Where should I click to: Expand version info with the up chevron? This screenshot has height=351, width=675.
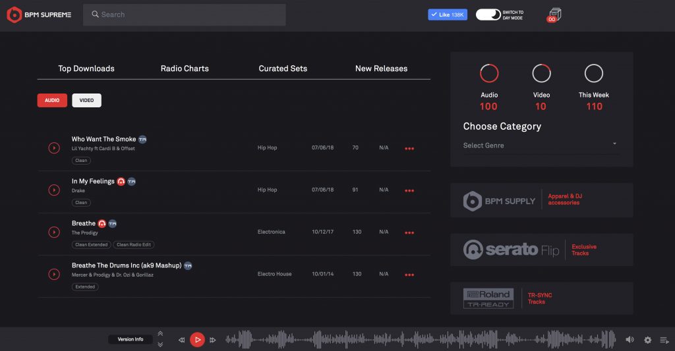point(160,334)
